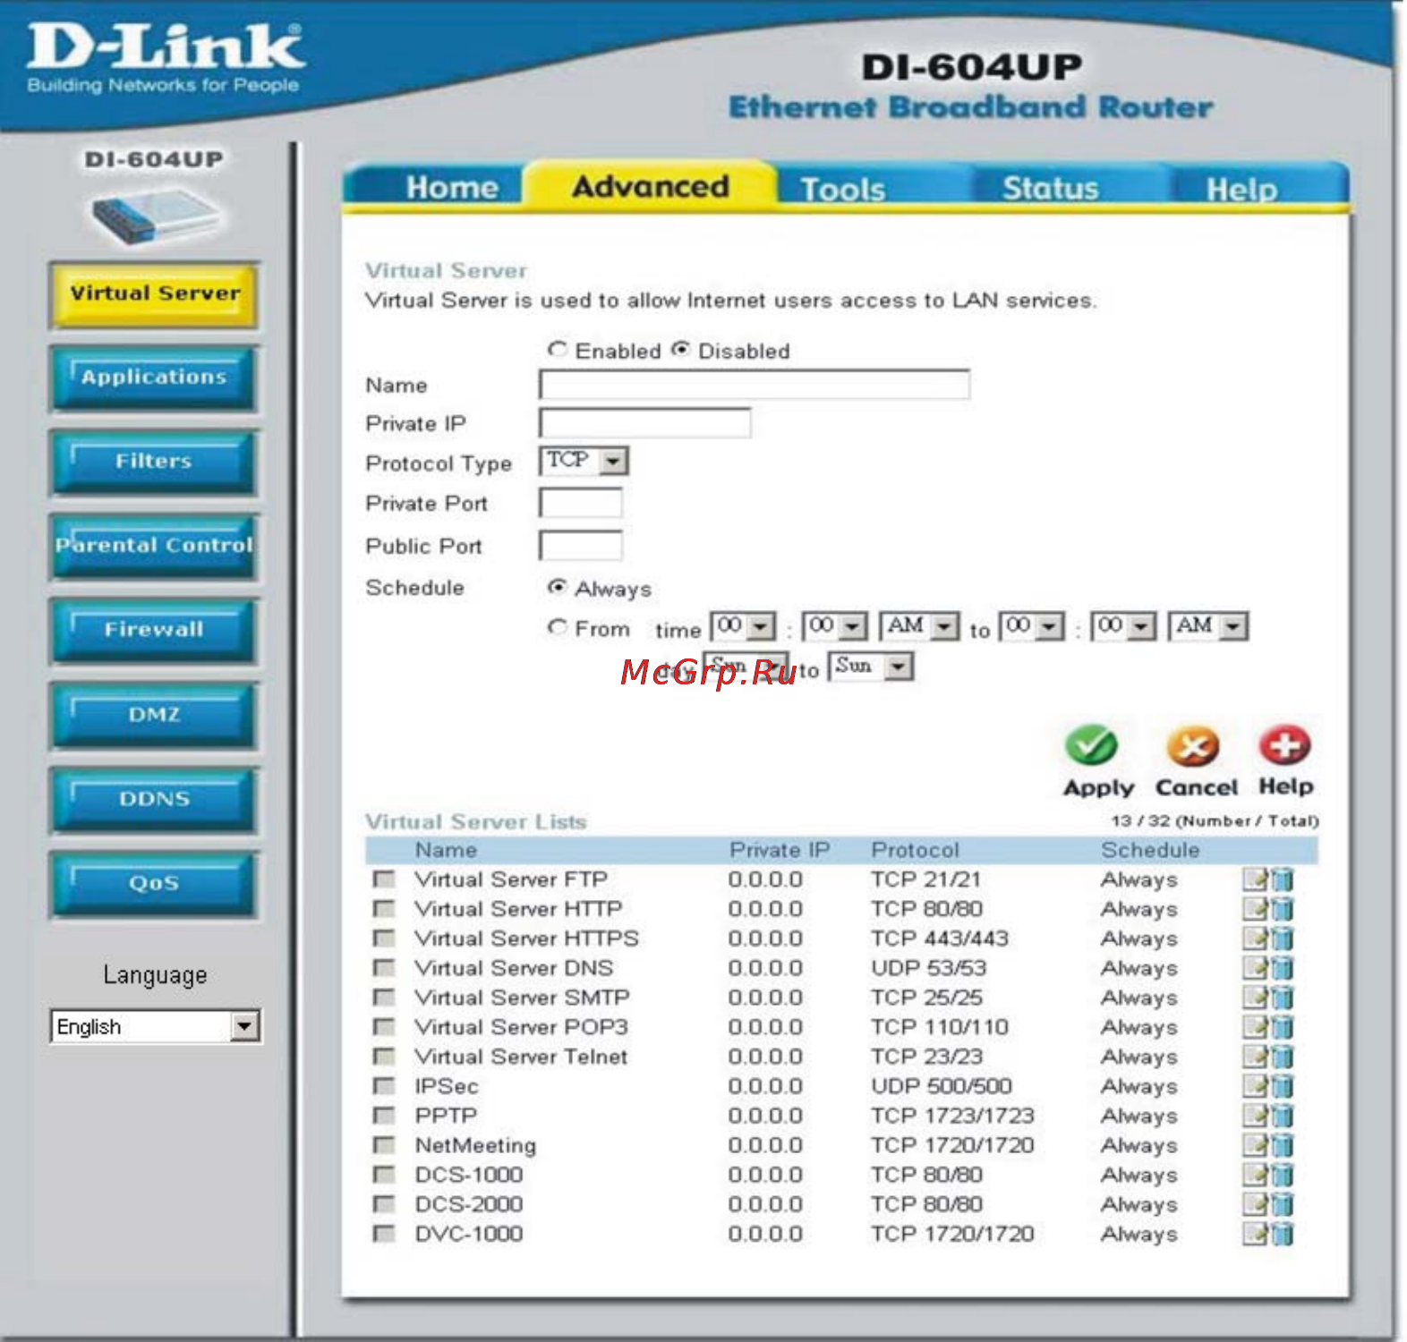Edit the Virtual Server HTTP entry
Viewport: 1407px width, 1342px height.
click(1257, 909)
